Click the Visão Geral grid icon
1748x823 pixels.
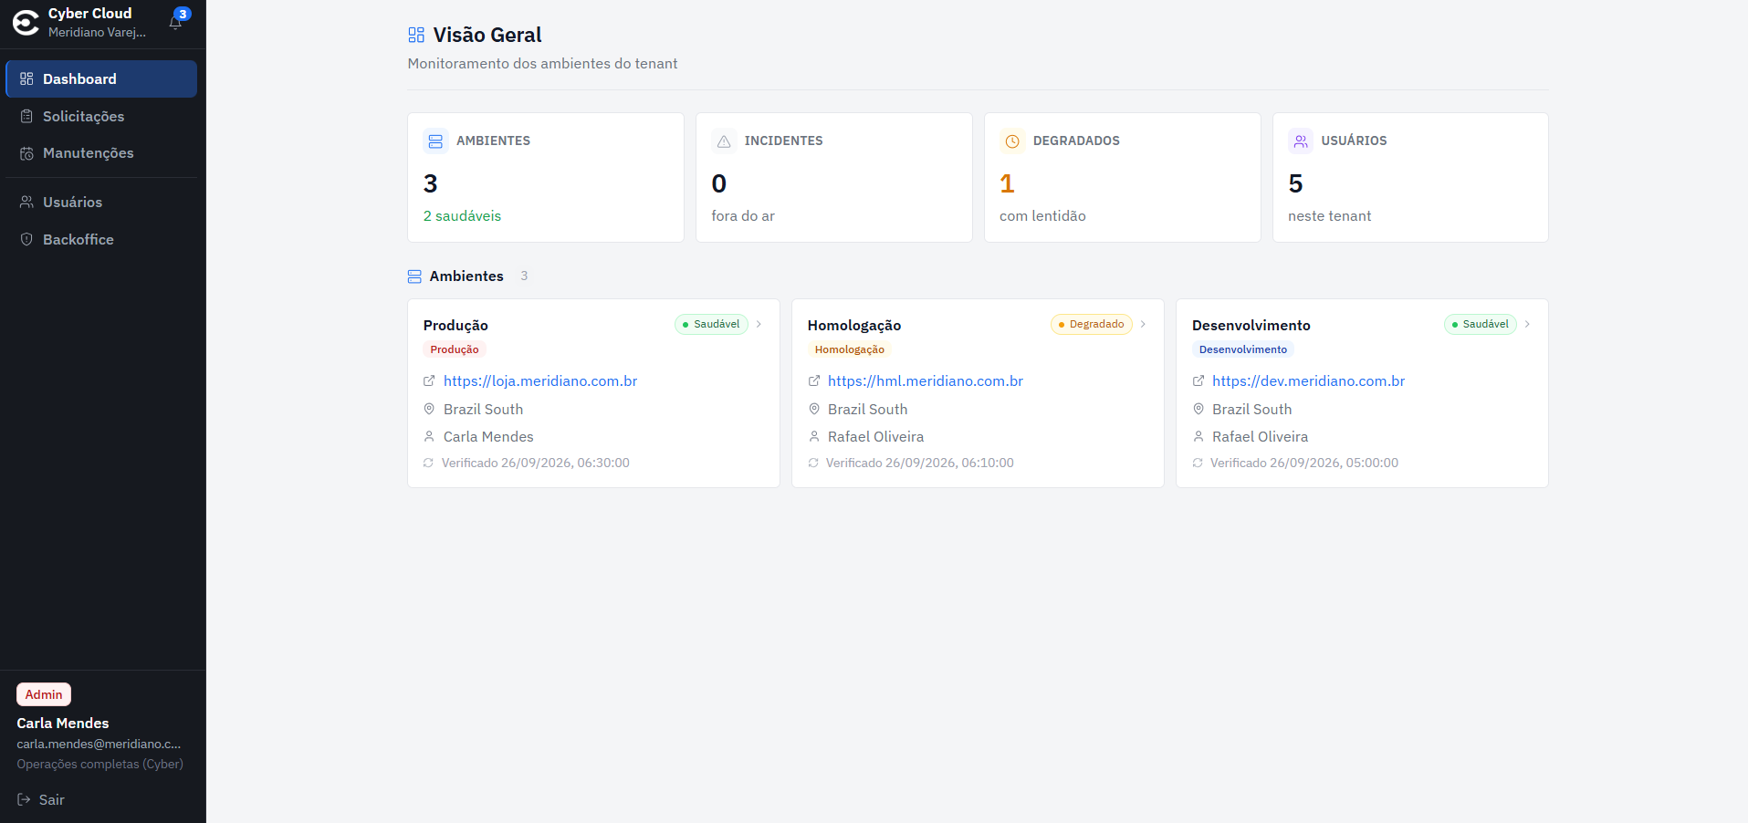416,35
